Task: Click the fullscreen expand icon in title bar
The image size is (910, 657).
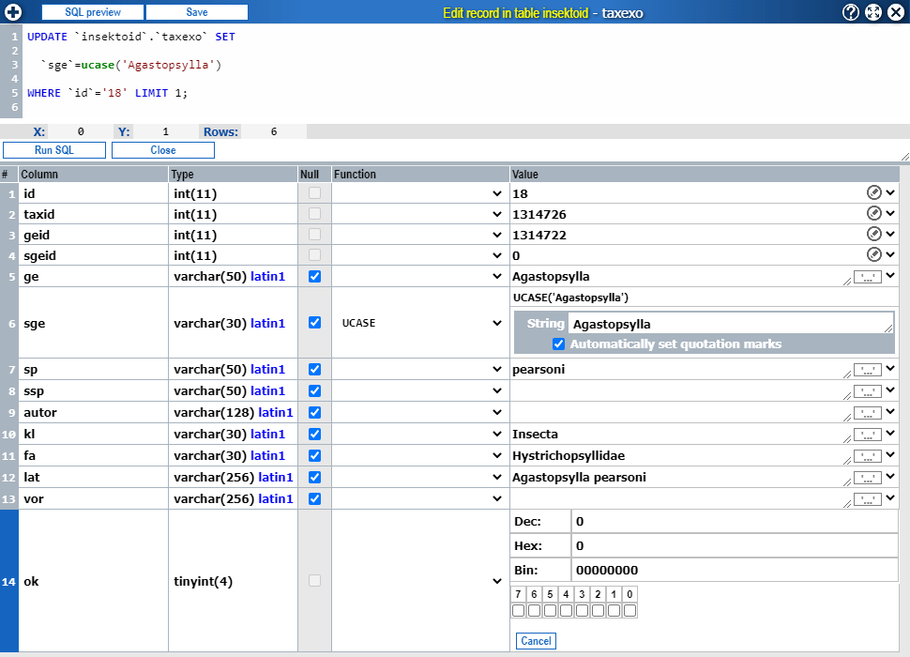Action: coord(872,12)
